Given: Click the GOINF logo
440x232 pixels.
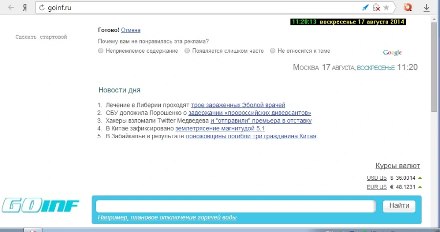Looking at the screenshot, I should 41,206.
